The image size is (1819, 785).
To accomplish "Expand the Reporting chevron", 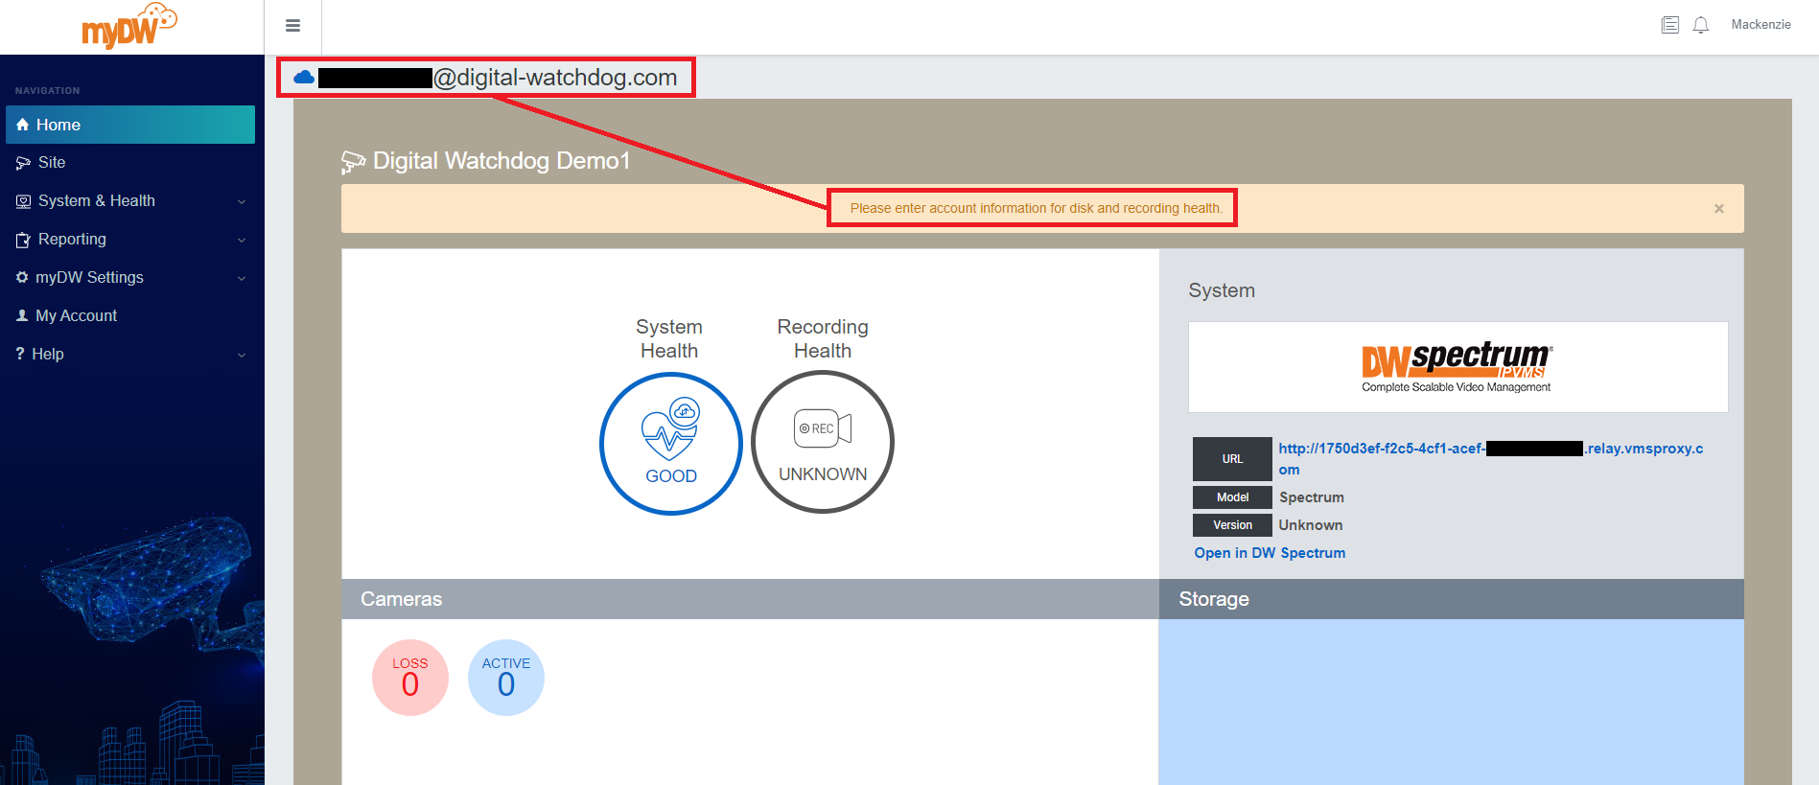I will [x=242, y=241].
